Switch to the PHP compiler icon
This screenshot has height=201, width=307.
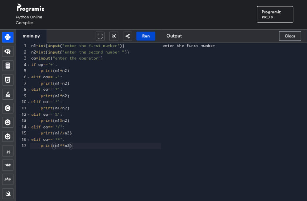[x=8, y=179]
